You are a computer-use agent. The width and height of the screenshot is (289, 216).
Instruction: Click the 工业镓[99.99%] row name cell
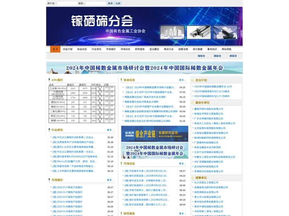(58, 88)
